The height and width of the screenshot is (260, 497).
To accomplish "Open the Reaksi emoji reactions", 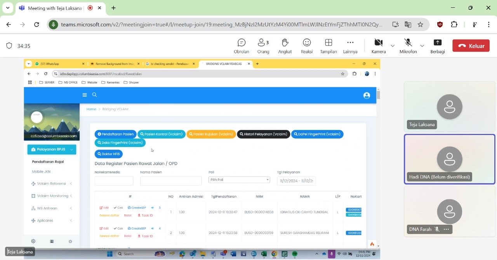I will click(x=307, y=46).
